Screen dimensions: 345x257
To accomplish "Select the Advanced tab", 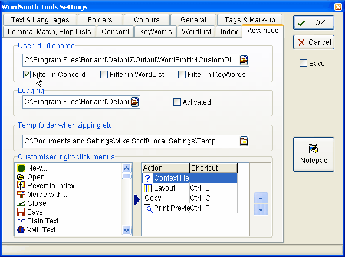I will pyautogui.click(x=263, y=31).
